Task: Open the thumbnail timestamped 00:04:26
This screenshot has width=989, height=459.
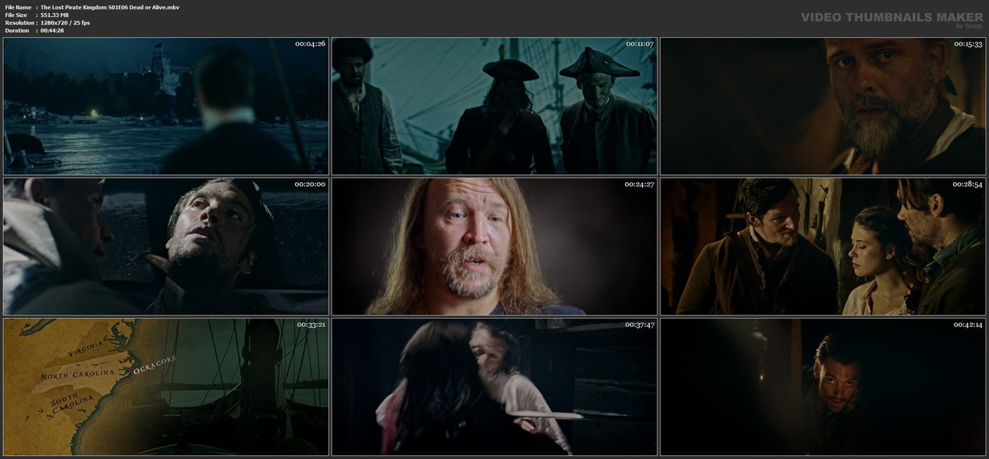Action: click(x=166, y=106)
